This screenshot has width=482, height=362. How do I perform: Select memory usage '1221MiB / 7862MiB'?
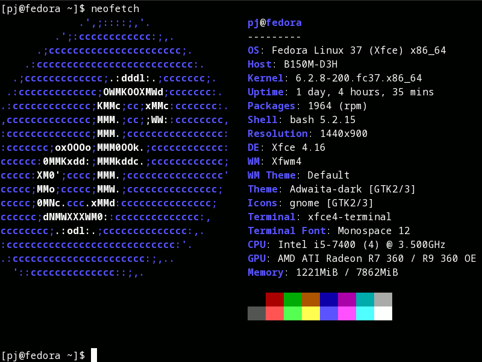click(x=347, y=273)
